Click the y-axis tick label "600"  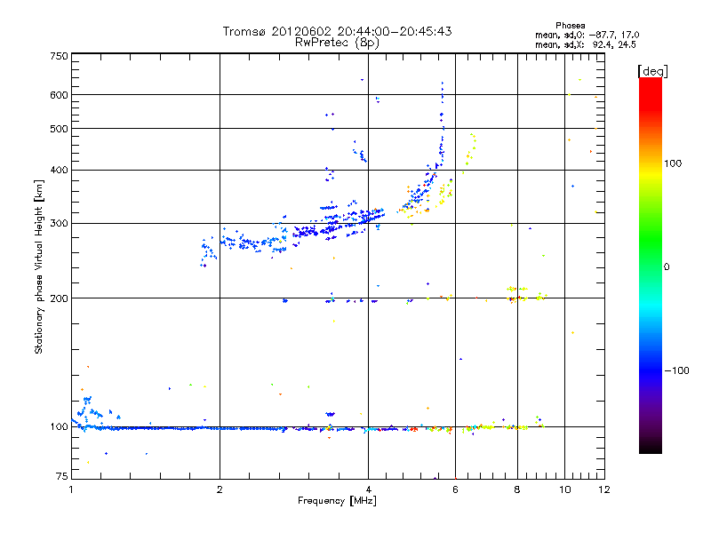(59, 95)
